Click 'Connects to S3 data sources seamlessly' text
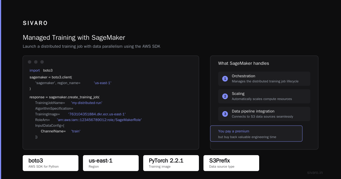341x179 pixels. point(263,116)
